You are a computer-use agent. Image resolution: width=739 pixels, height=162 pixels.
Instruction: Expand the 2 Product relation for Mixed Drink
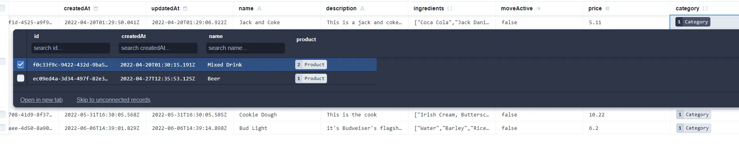coord(311,65)
